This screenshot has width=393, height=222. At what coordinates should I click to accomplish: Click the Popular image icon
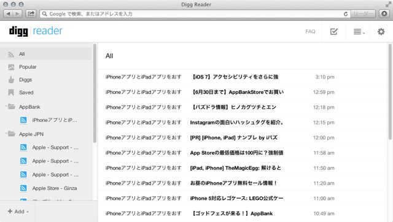[11, 67]
